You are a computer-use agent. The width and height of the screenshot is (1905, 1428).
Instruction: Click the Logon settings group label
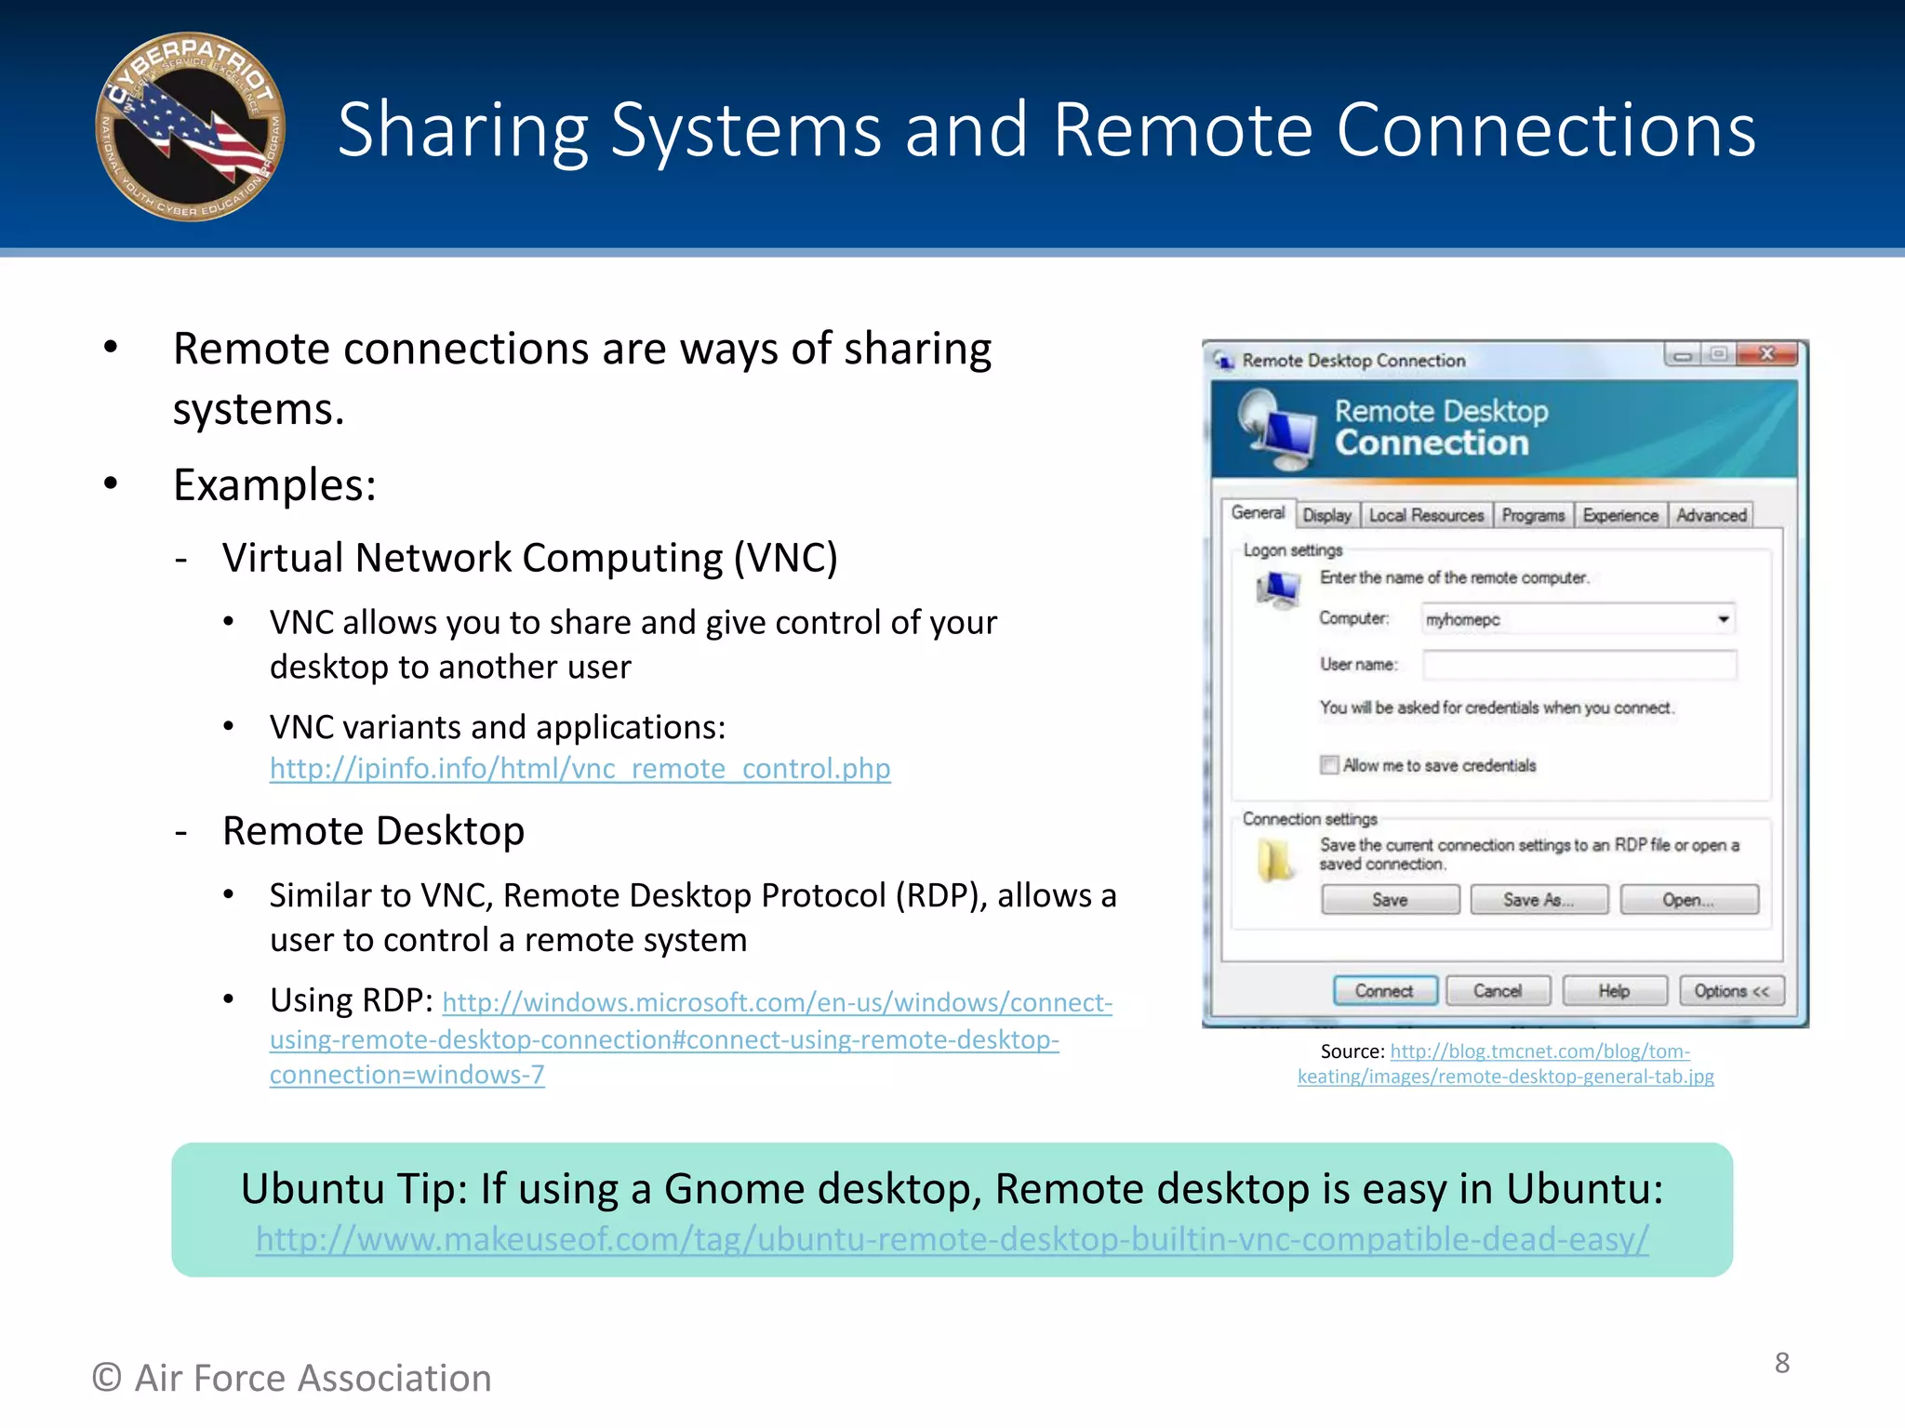pos(1293,550)
